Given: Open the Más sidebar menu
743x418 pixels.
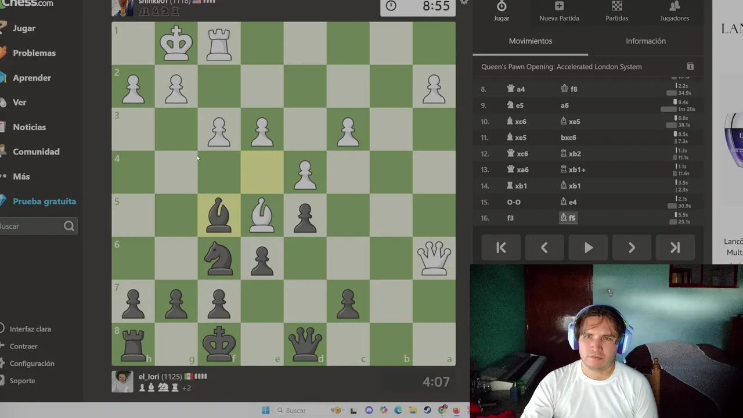Looking at the screenshot, I should click(21, 176).
